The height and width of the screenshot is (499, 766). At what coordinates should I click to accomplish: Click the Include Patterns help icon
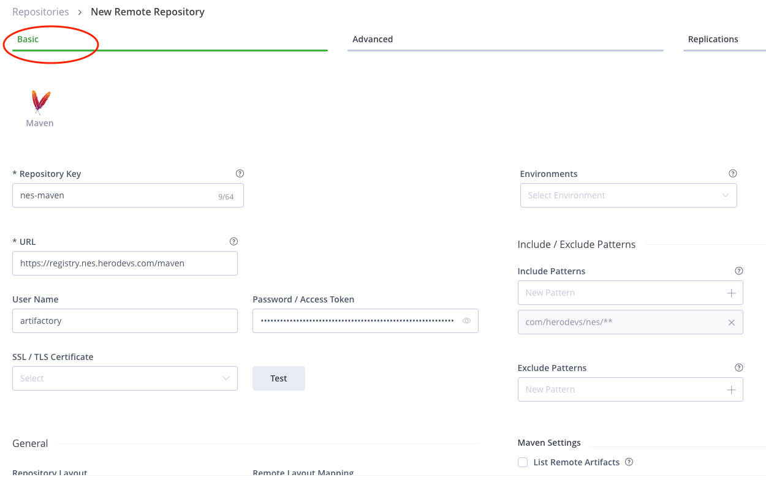click(x=738, y=271)
